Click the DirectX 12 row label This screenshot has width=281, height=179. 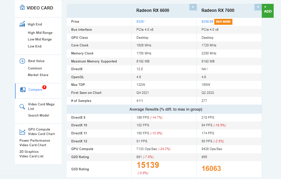(79, 141)
